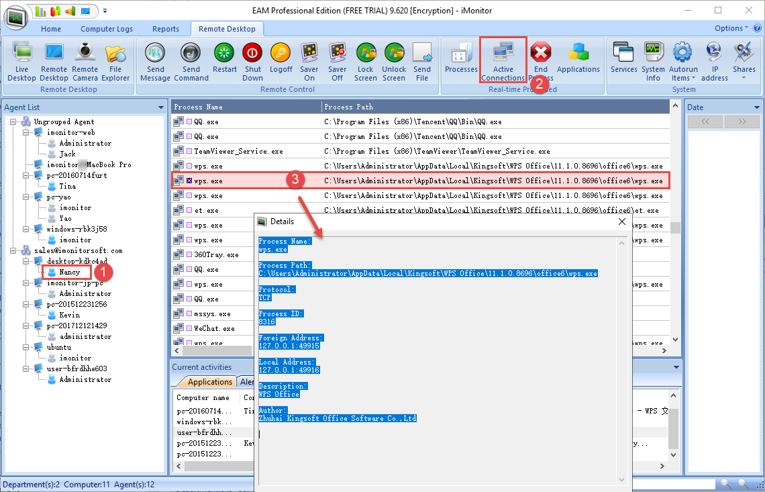Open the Date panel dropdown
Viewport: 765px width, 492px height.
point(757,107)
